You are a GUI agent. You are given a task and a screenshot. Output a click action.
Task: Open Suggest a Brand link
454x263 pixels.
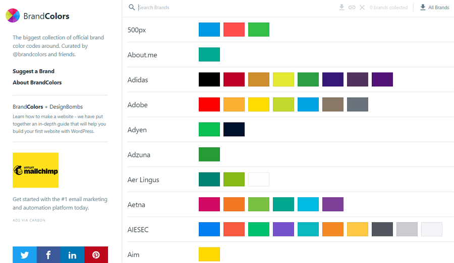(34, 71)
